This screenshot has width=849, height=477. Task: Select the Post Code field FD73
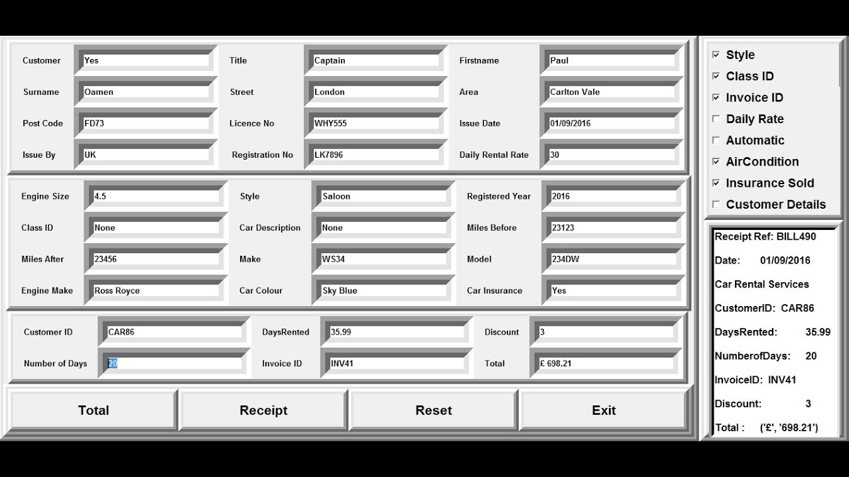[x=145, y=123]
